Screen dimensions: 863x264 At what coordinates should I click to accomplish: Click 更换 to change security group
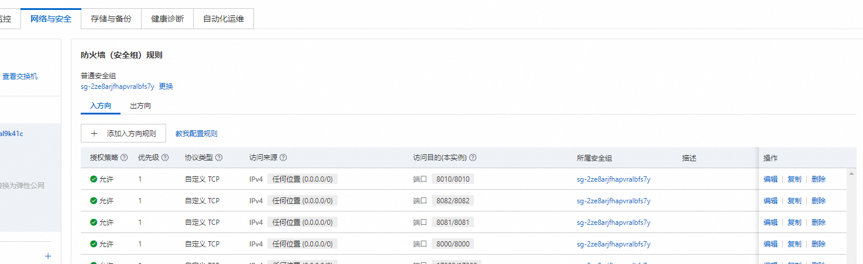[166, 86]
